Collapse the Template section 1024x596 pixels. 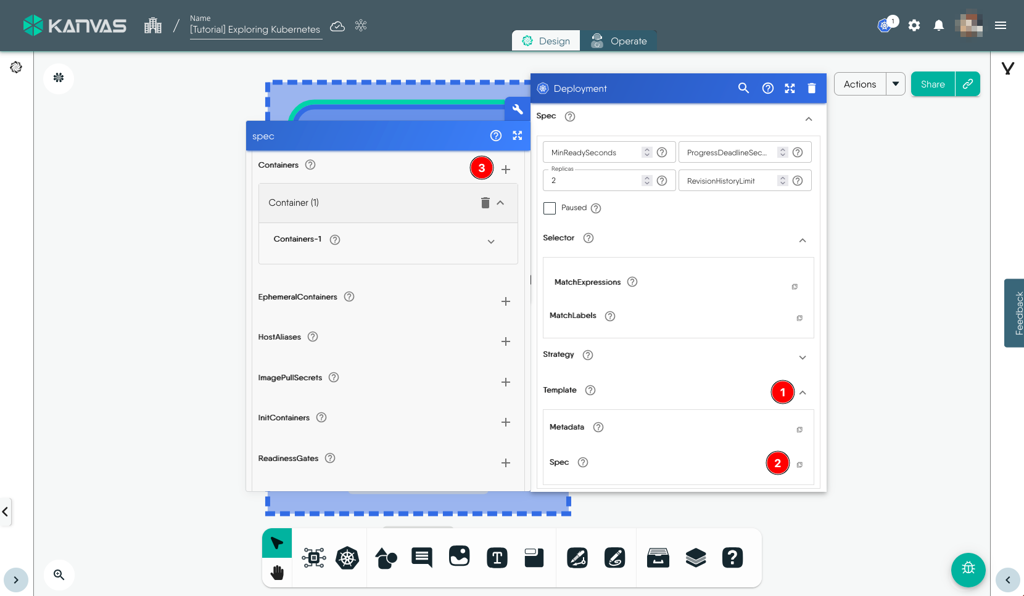[x=803, y=393]
